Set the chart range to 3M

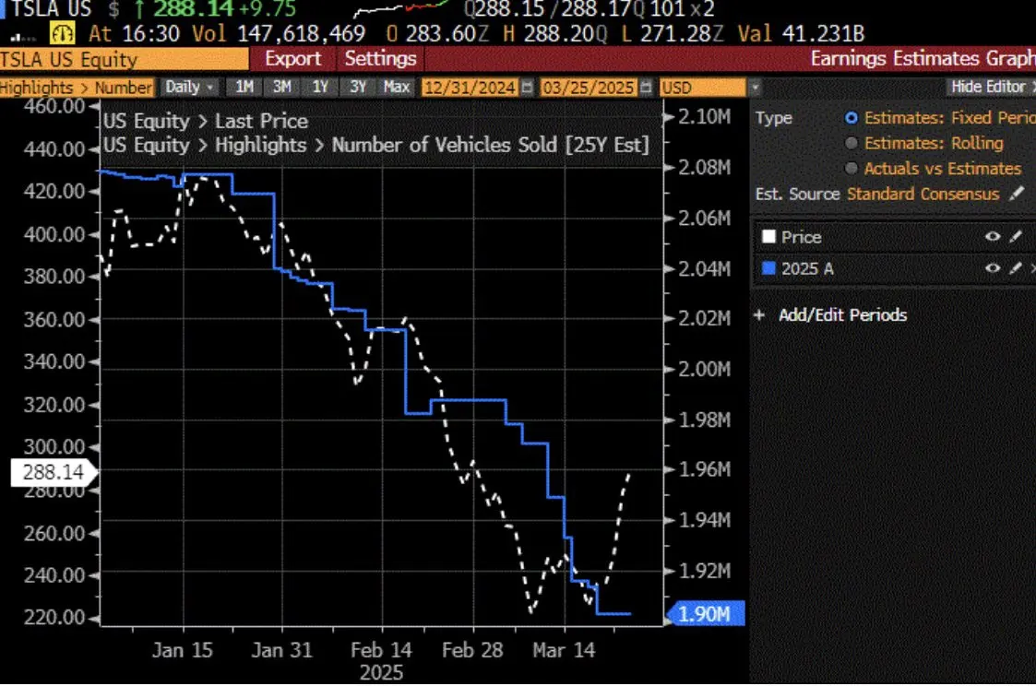[x=282, y=88]
